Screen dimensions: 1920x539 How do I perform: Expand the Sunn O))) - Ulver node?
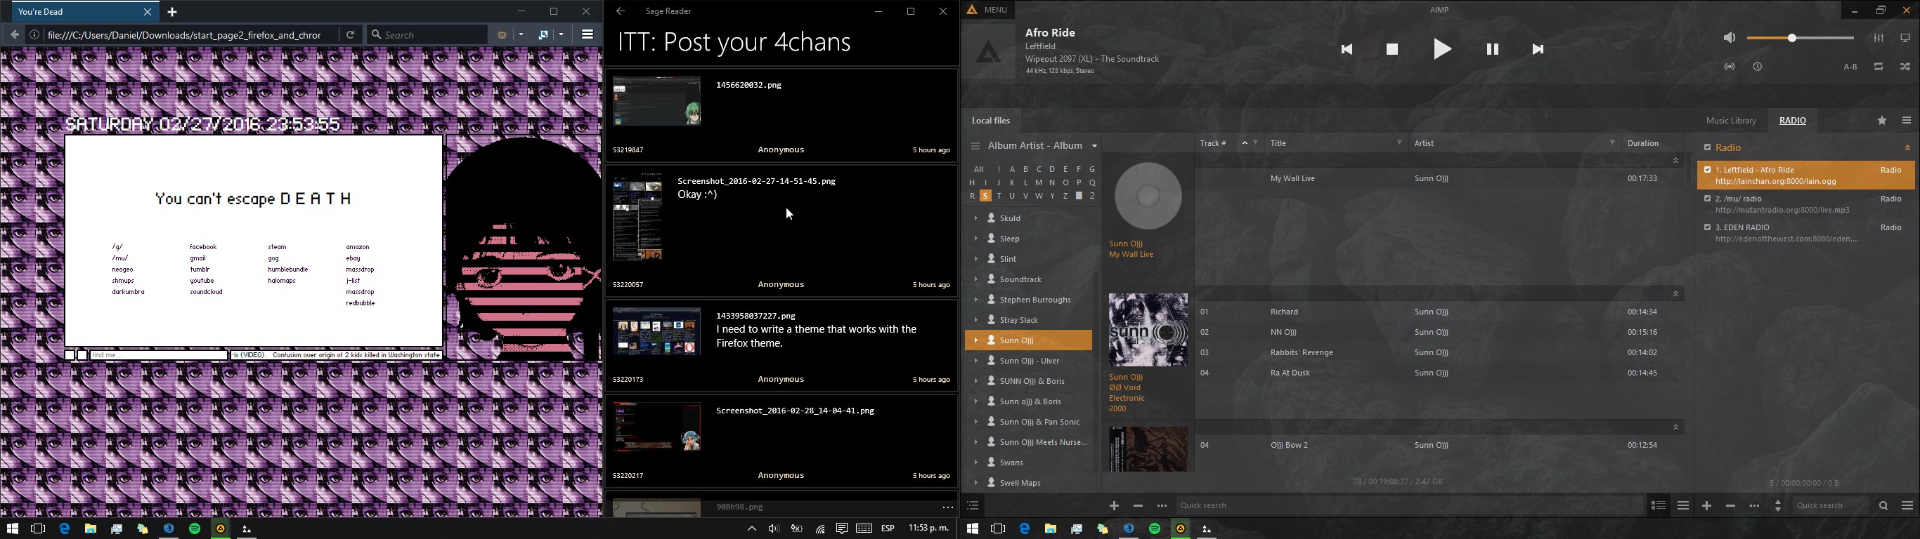[975, 360]
